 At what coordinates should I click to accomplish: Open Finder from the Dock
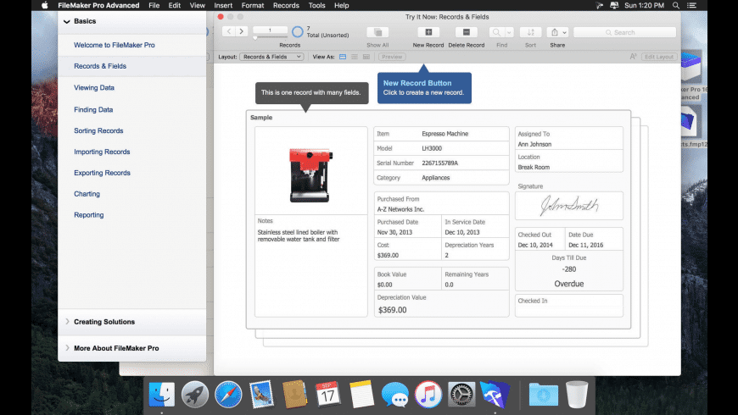pyautogui.click(x=161, y=394)
